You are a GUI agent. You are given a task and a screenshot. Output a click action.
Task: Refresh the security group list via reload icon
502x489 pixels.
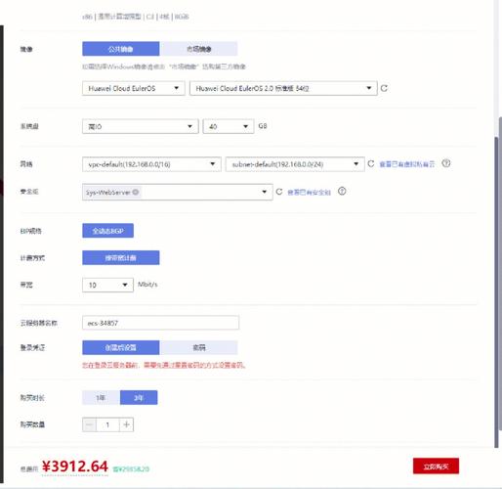tap(279, 192)
